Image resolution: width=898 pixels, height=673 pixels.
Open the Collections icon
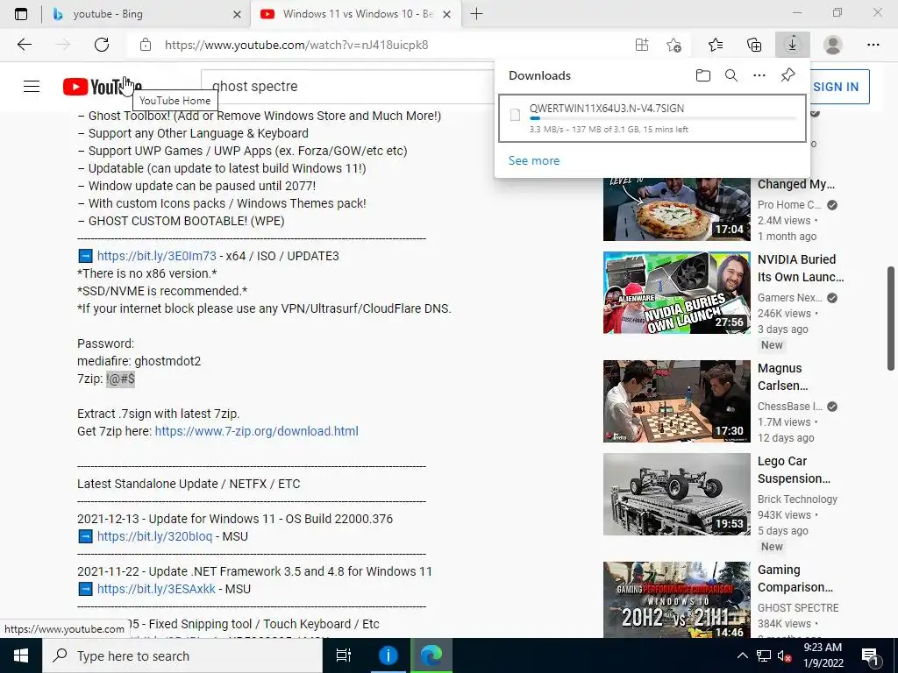(754, 45)
